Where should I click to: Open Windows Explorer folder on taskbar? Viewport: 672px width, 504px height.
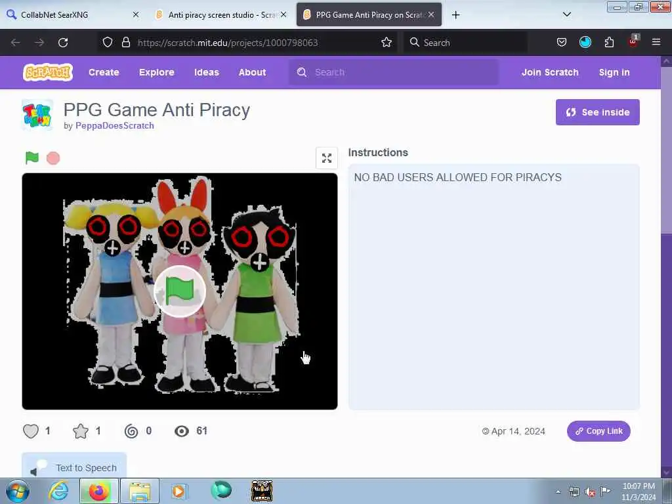point(140,491)
